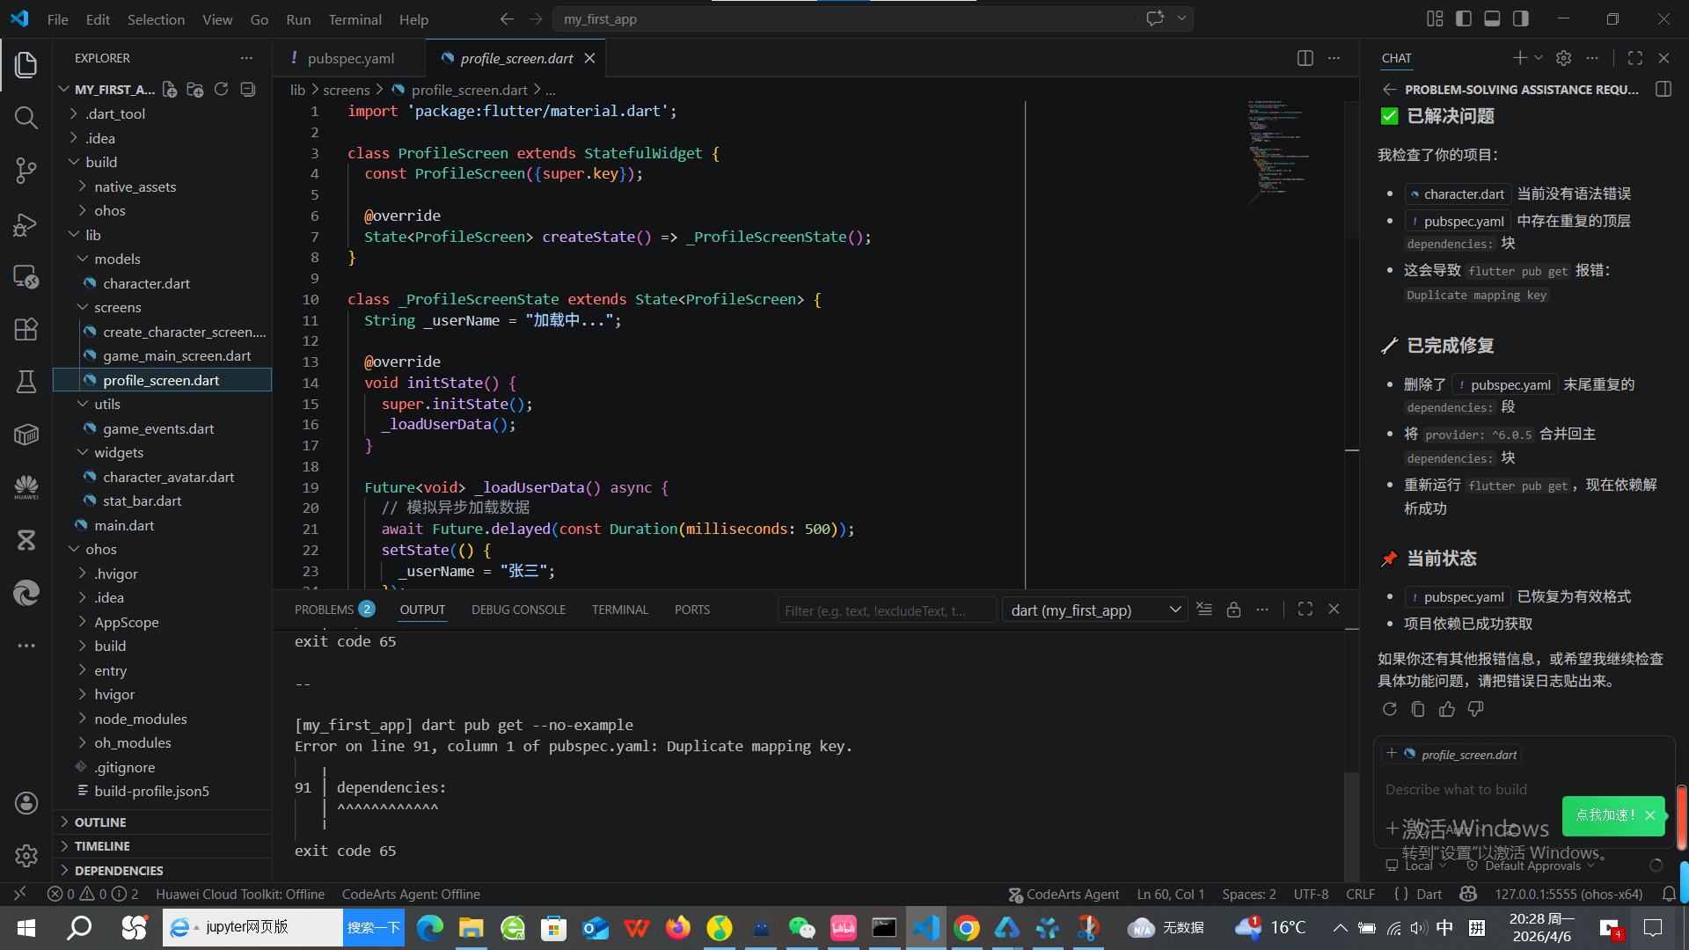Open the Terminal menu
The height and width of the screenshot is (950, 1689).
point(355,19)
